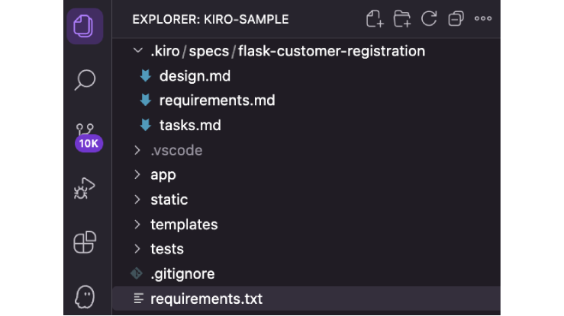Open the tasks.md spec file

tap(190, 125)
